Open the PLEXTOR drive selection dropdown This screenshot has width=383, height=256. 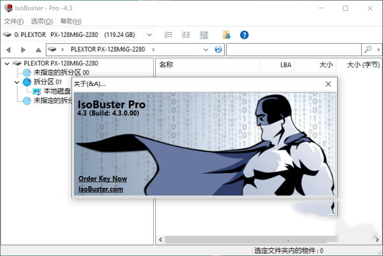coord(149,35)
